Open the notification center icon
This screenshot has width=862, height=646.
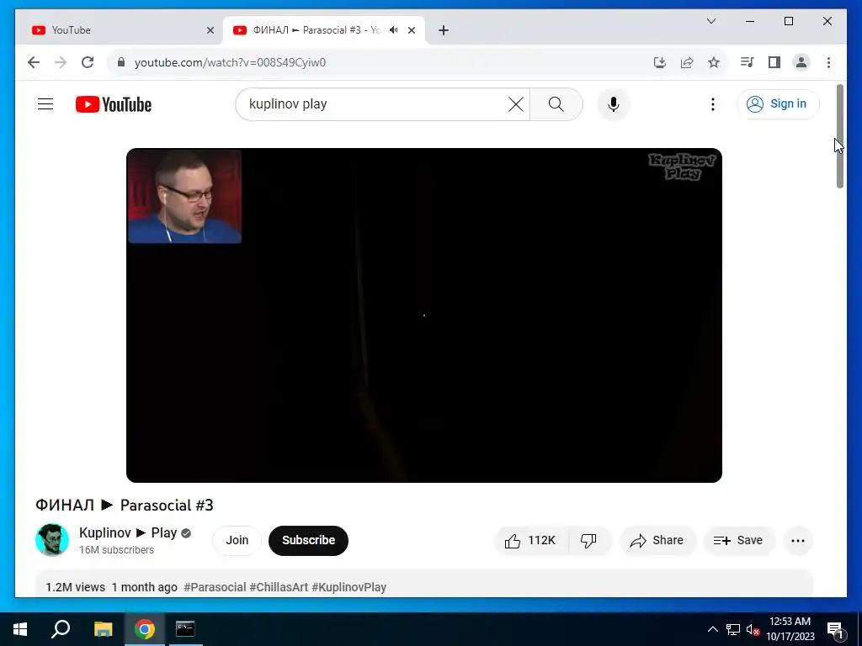pyautogui.click(x=835, y=629)
